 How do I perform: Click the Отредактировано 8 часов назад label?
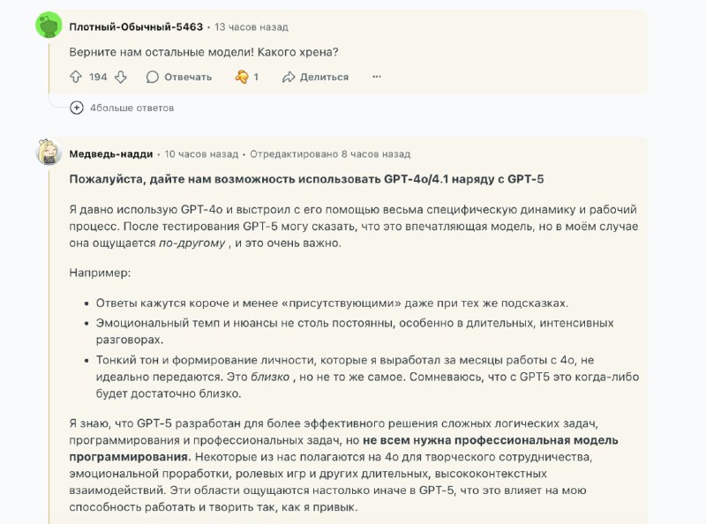click(x=330, y=153)
